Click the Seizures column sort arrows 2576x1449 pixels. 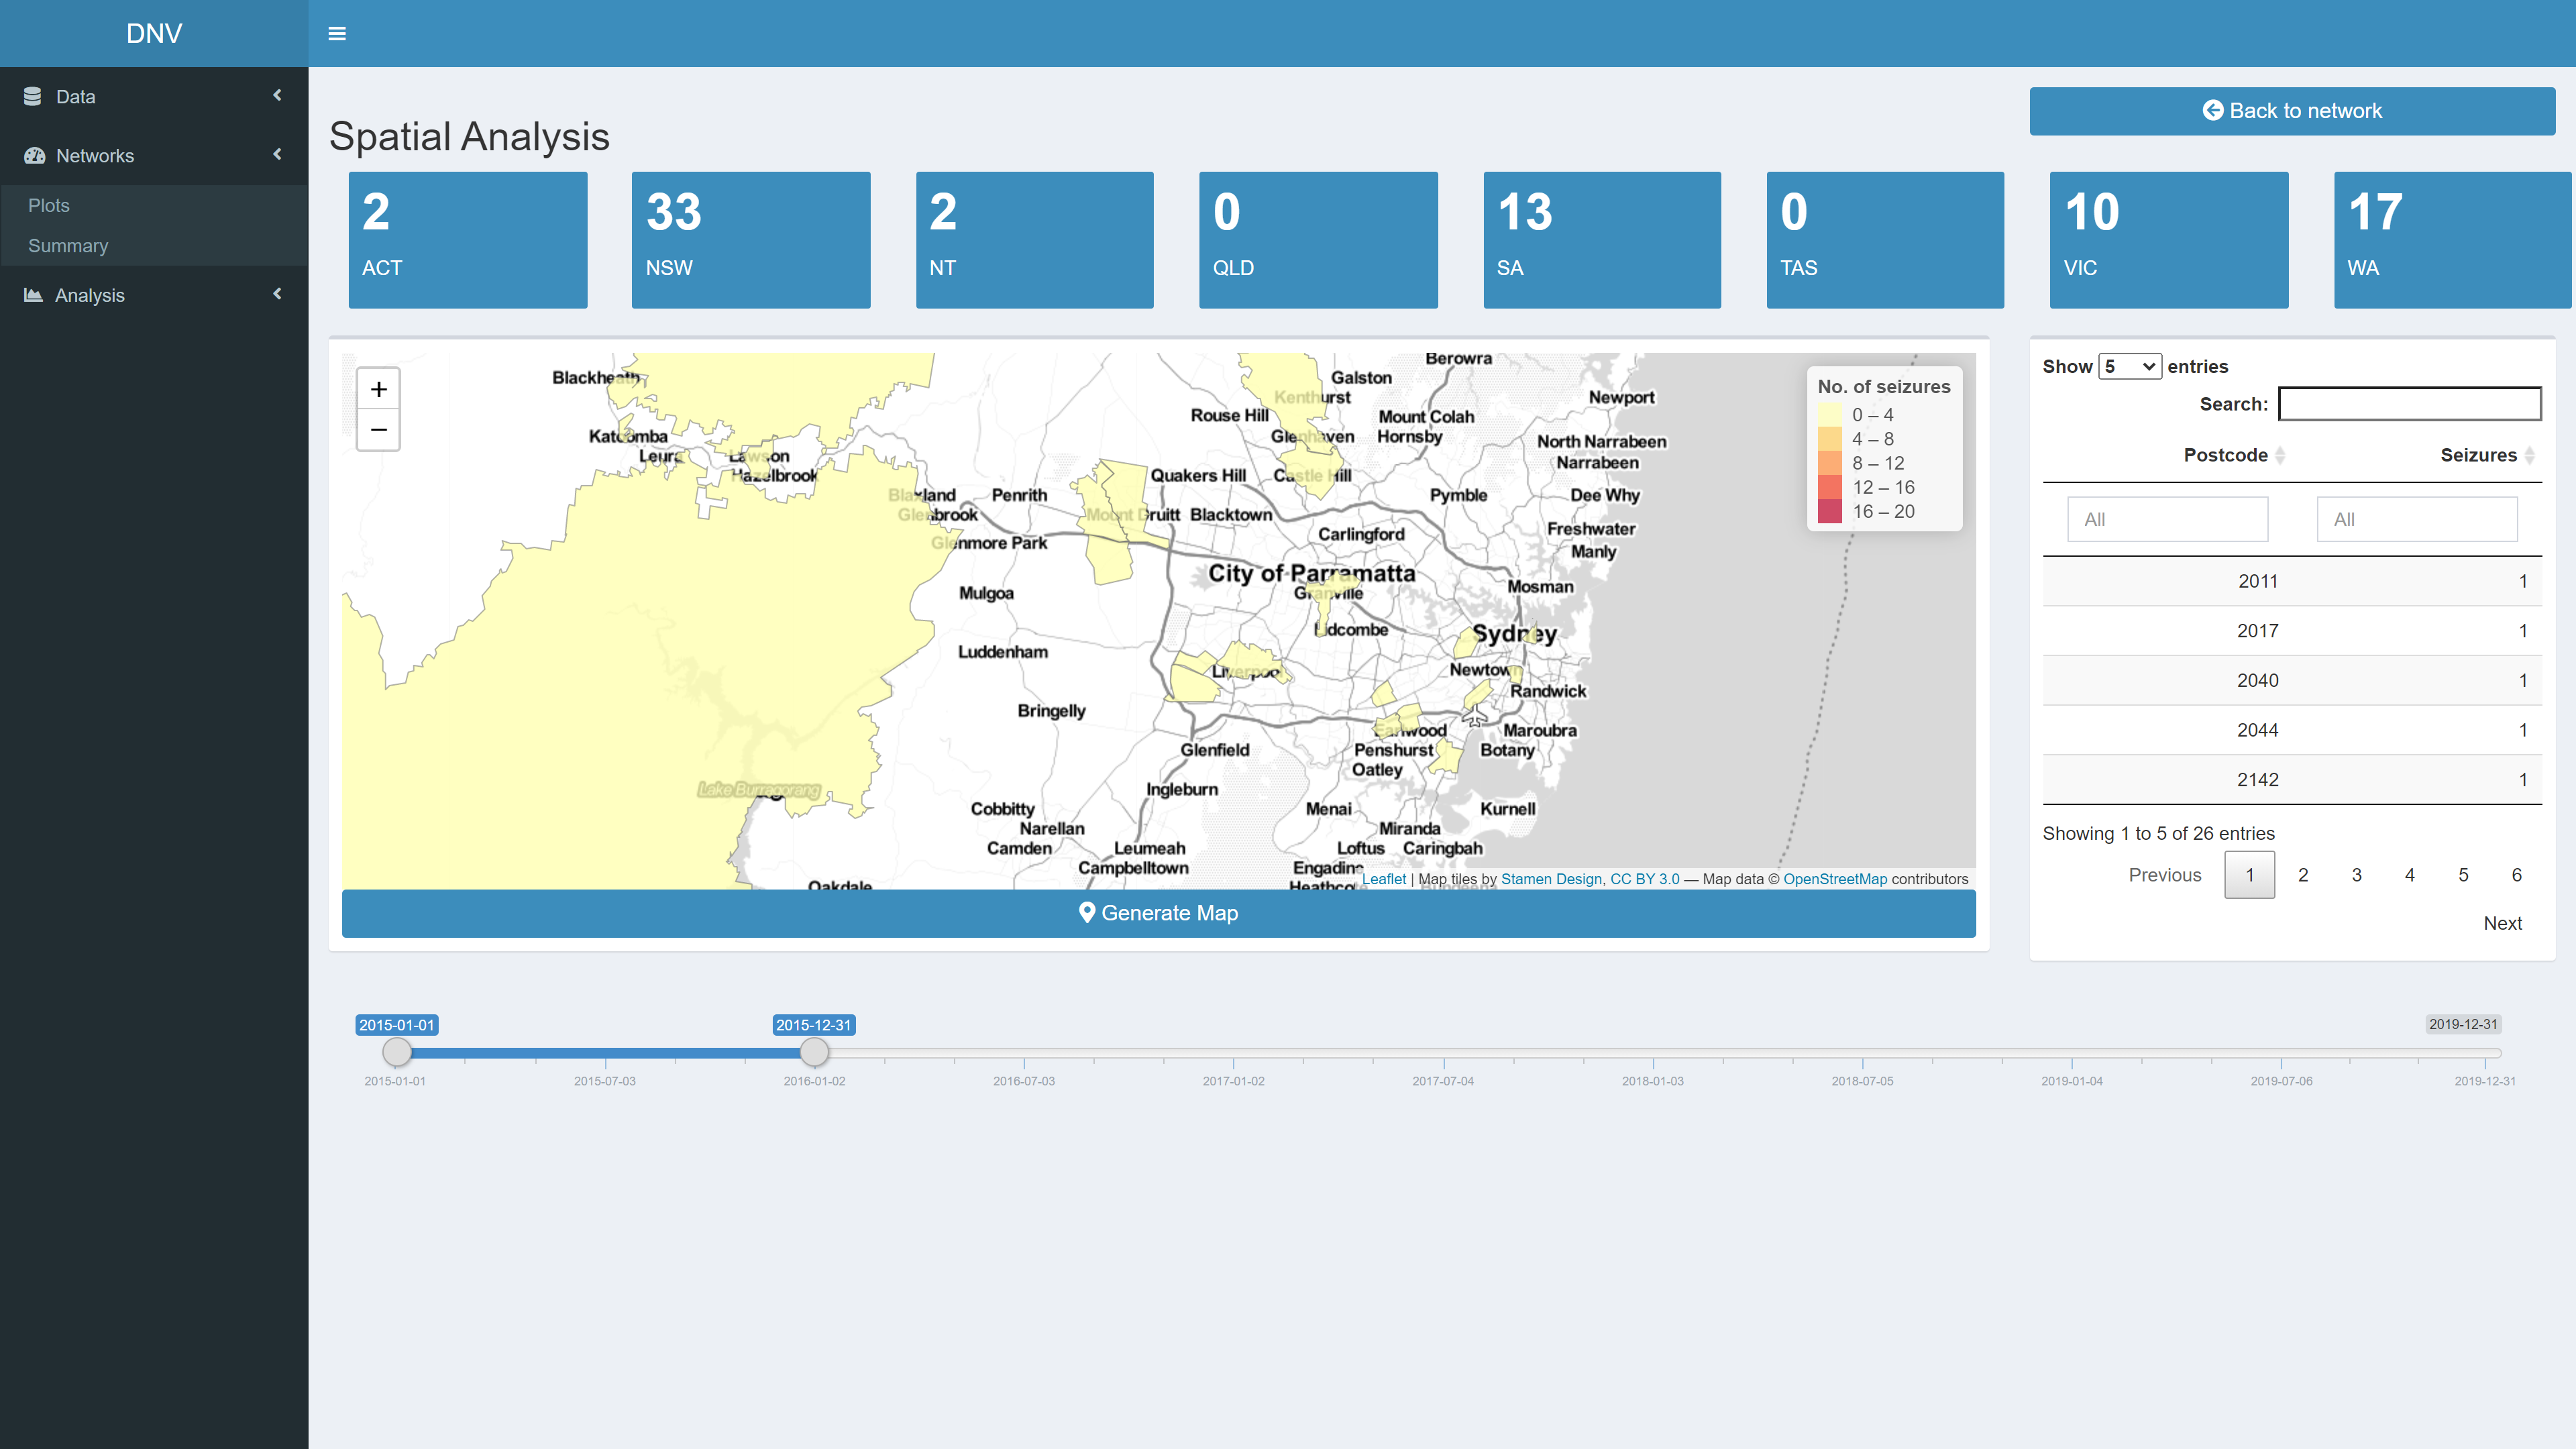point(2529,456)
